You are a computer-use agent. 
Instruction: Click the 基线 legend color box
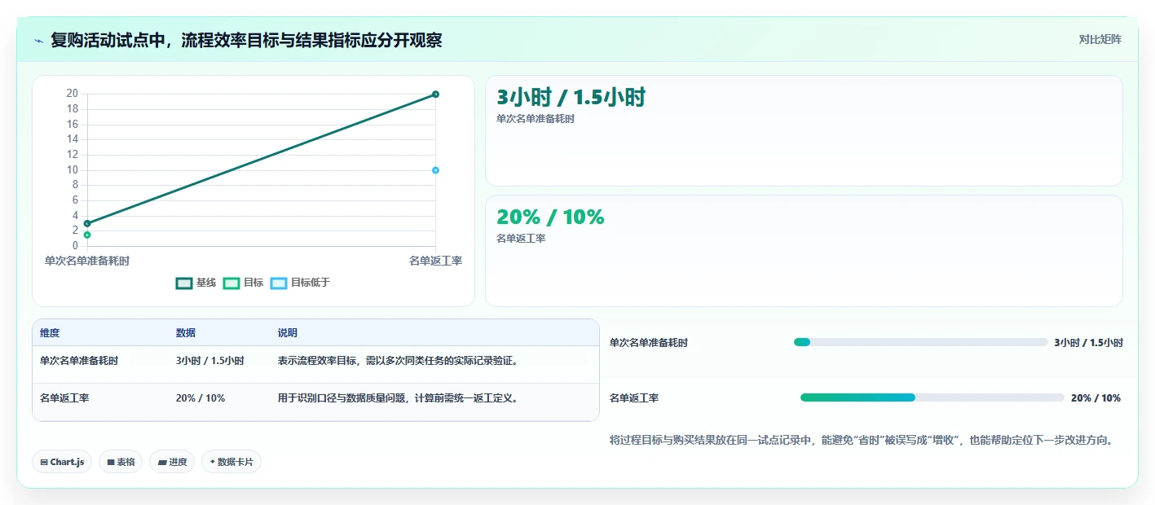pos(184,283)
